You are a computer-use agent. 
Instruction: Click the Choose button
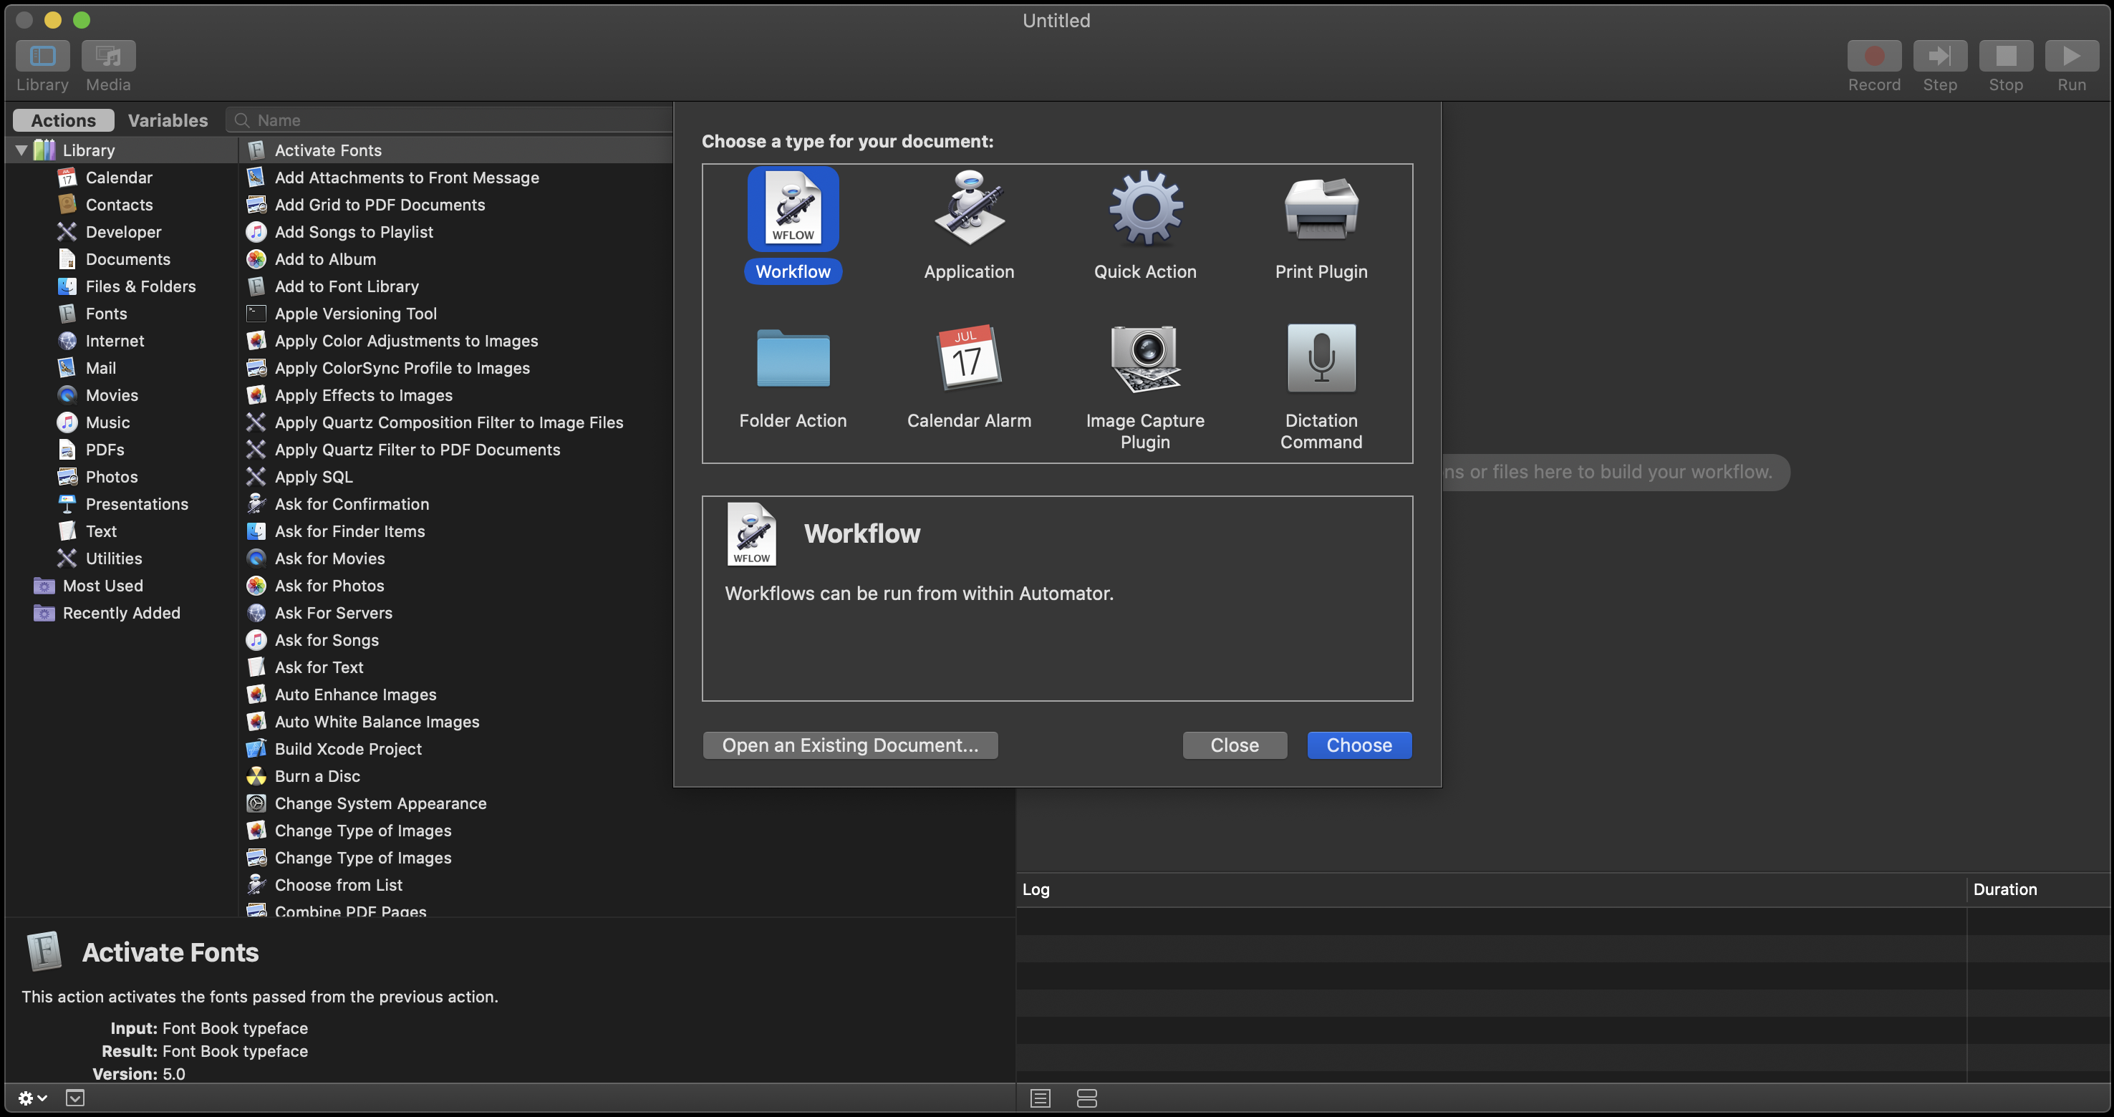(1358, 745)
